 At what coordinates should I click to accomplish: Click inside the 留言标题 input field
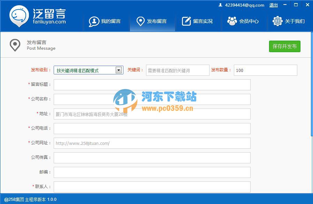click(x=152, y=84)
